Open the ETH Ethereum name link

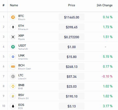(23, 27)
